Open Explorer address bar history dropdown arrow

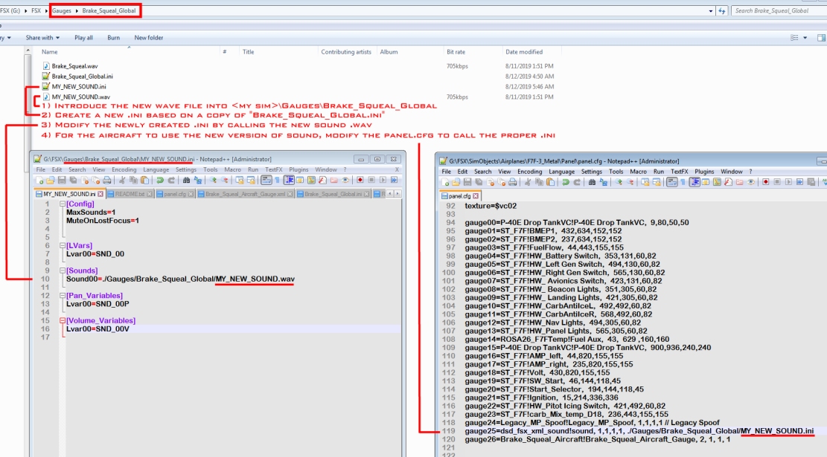coord(710,10)
